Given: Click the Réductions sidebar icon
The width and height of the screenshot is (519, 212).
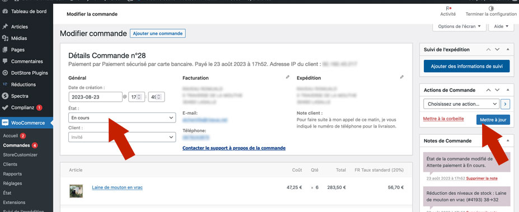Looking at the screenshot, I should 5,84.
